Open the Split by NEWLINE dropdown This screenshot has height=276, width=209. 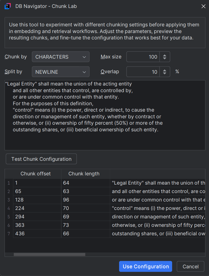(60, 72)
